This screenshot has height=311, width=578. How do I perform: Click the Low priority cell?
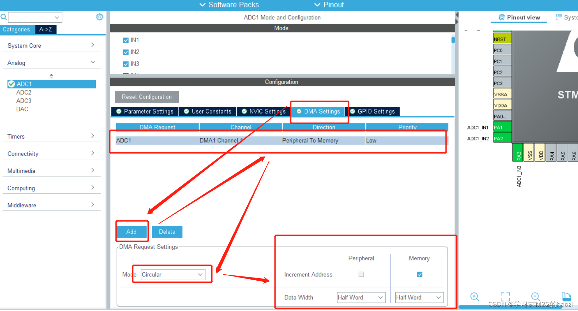pos(407,140)
